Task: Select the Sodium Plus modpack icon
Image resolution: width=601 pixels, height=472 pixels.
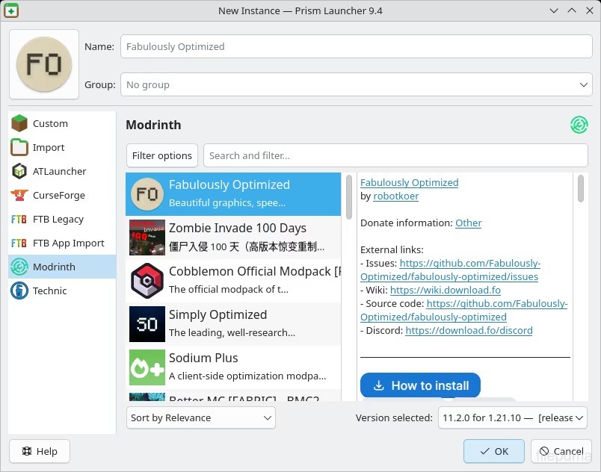Action: [x=147, y=367]
